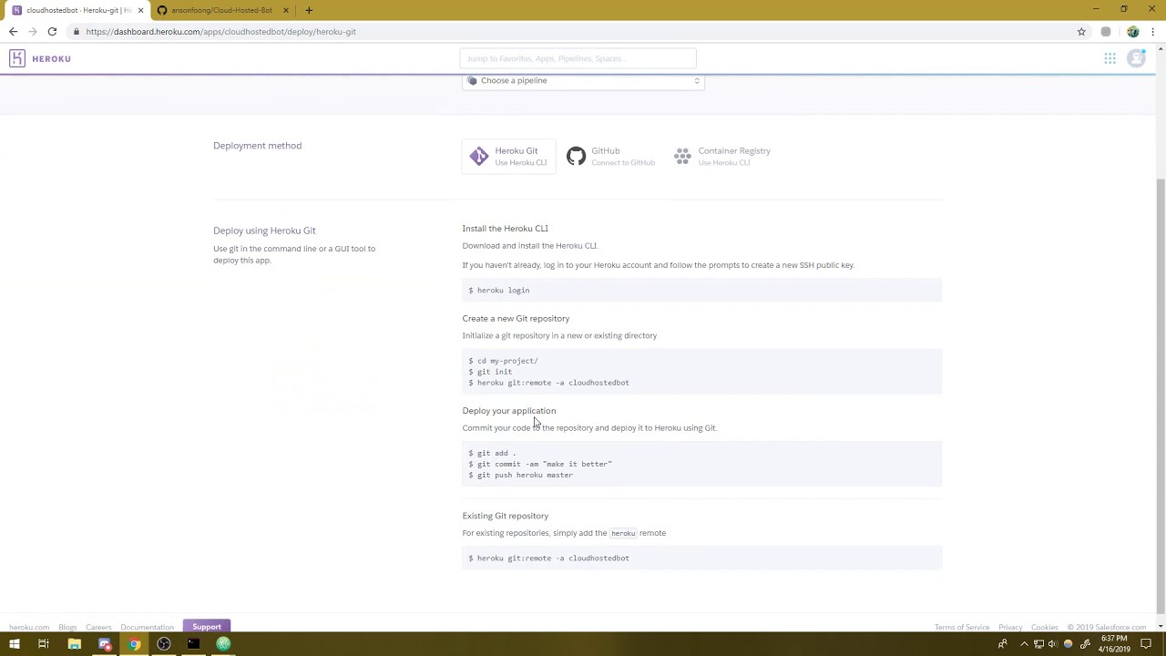View site security lock information

click(x=77, y=32)
